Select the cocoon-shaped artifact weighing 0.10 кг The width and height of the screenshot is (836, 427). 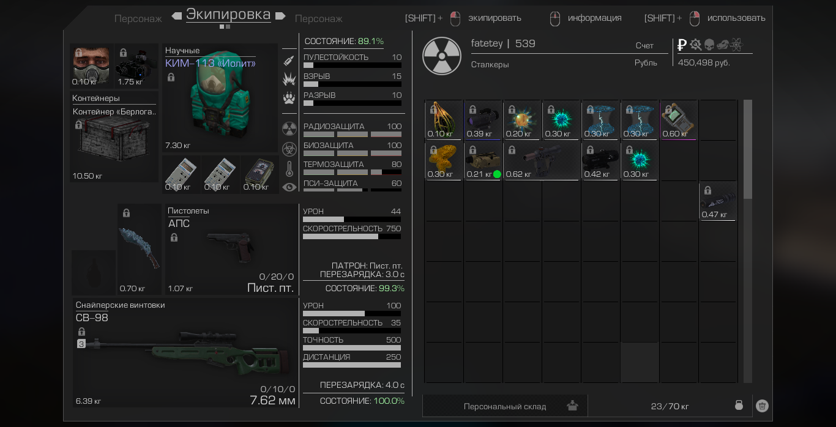pos(444,121)
